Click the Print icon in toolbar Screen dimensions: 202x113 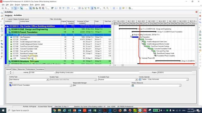[x=3, y=8]
